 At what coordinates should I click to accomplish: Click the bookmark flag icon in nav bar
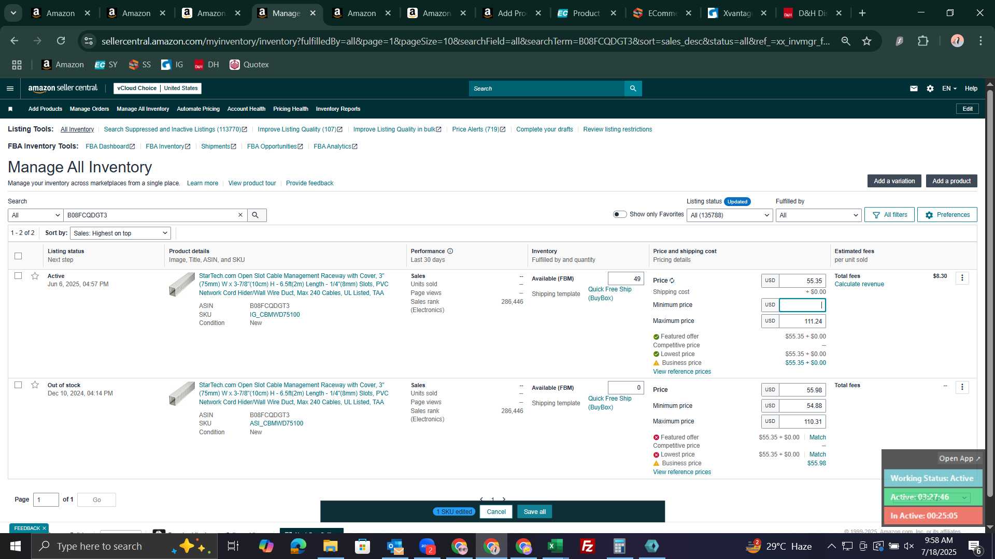click(10, 109)
